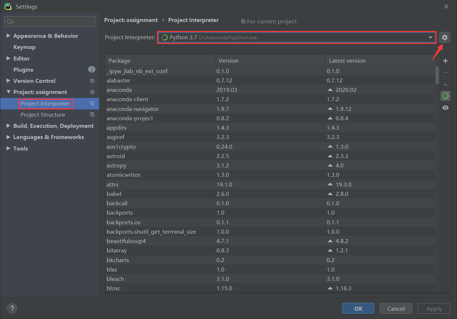Toggle the show early releases eye icon
457x319 pixels.
click(445, 108)
